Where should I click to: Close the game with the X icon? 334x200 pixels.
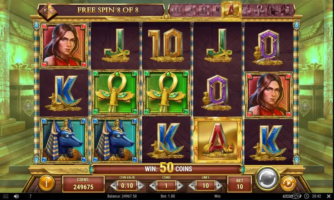[x=329, y=196]
